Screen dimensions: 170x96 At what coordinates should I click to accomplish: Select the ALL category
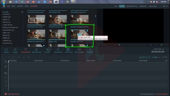(6, 12)
